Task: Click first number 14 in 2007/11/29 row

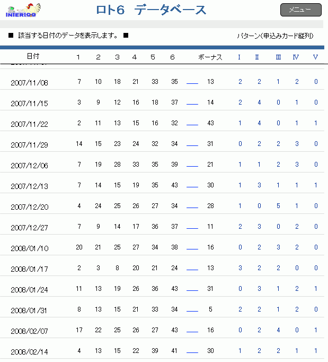Action: [79, 144]
